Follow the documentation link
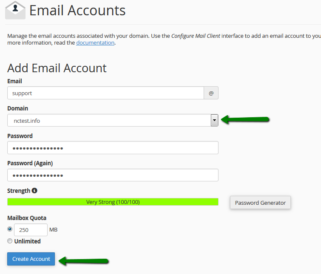This screenshot has width=321, height=274. tap(95, 42)
